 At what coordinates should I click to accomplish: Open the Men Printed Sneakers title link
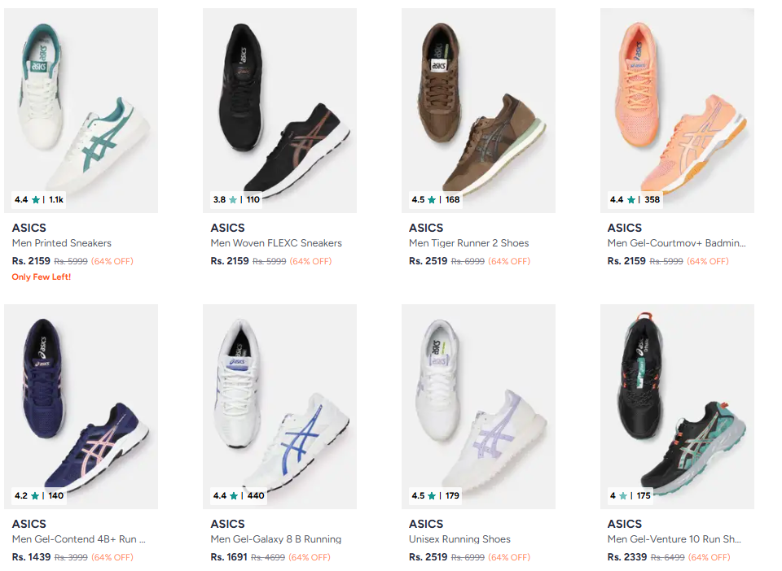click(62, 243)
